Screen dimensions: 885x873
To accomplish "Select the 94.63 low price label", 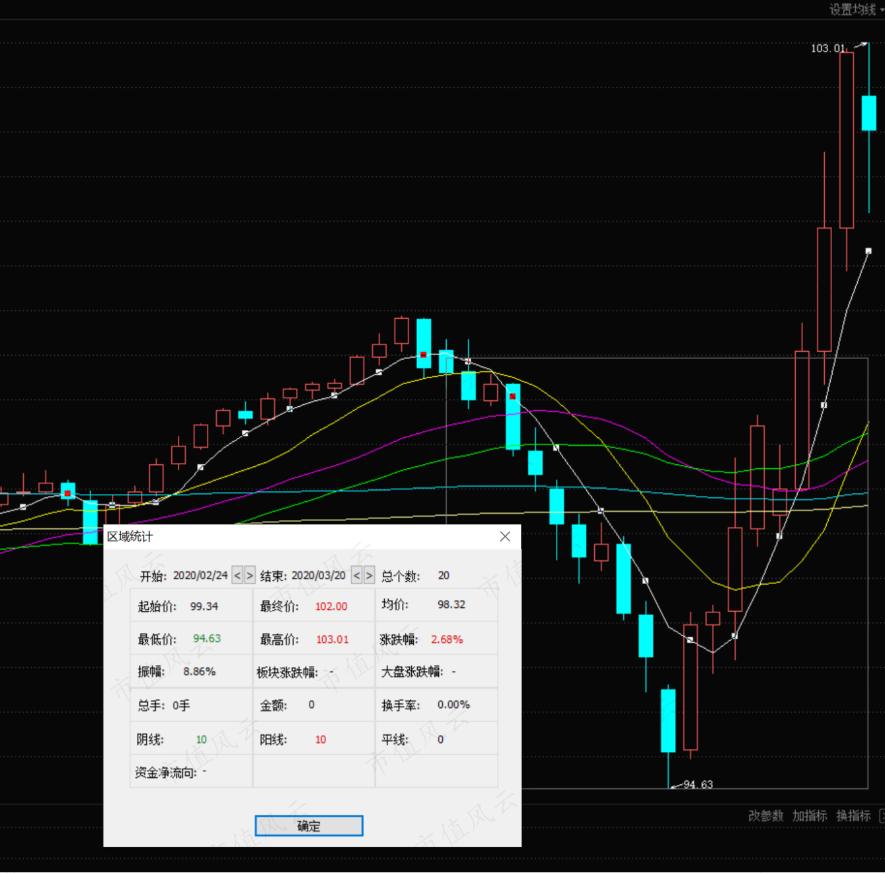I will click(698, 784).
